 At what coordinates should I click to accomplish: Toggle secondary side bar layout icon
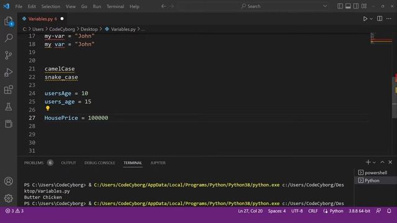[356, 6]
